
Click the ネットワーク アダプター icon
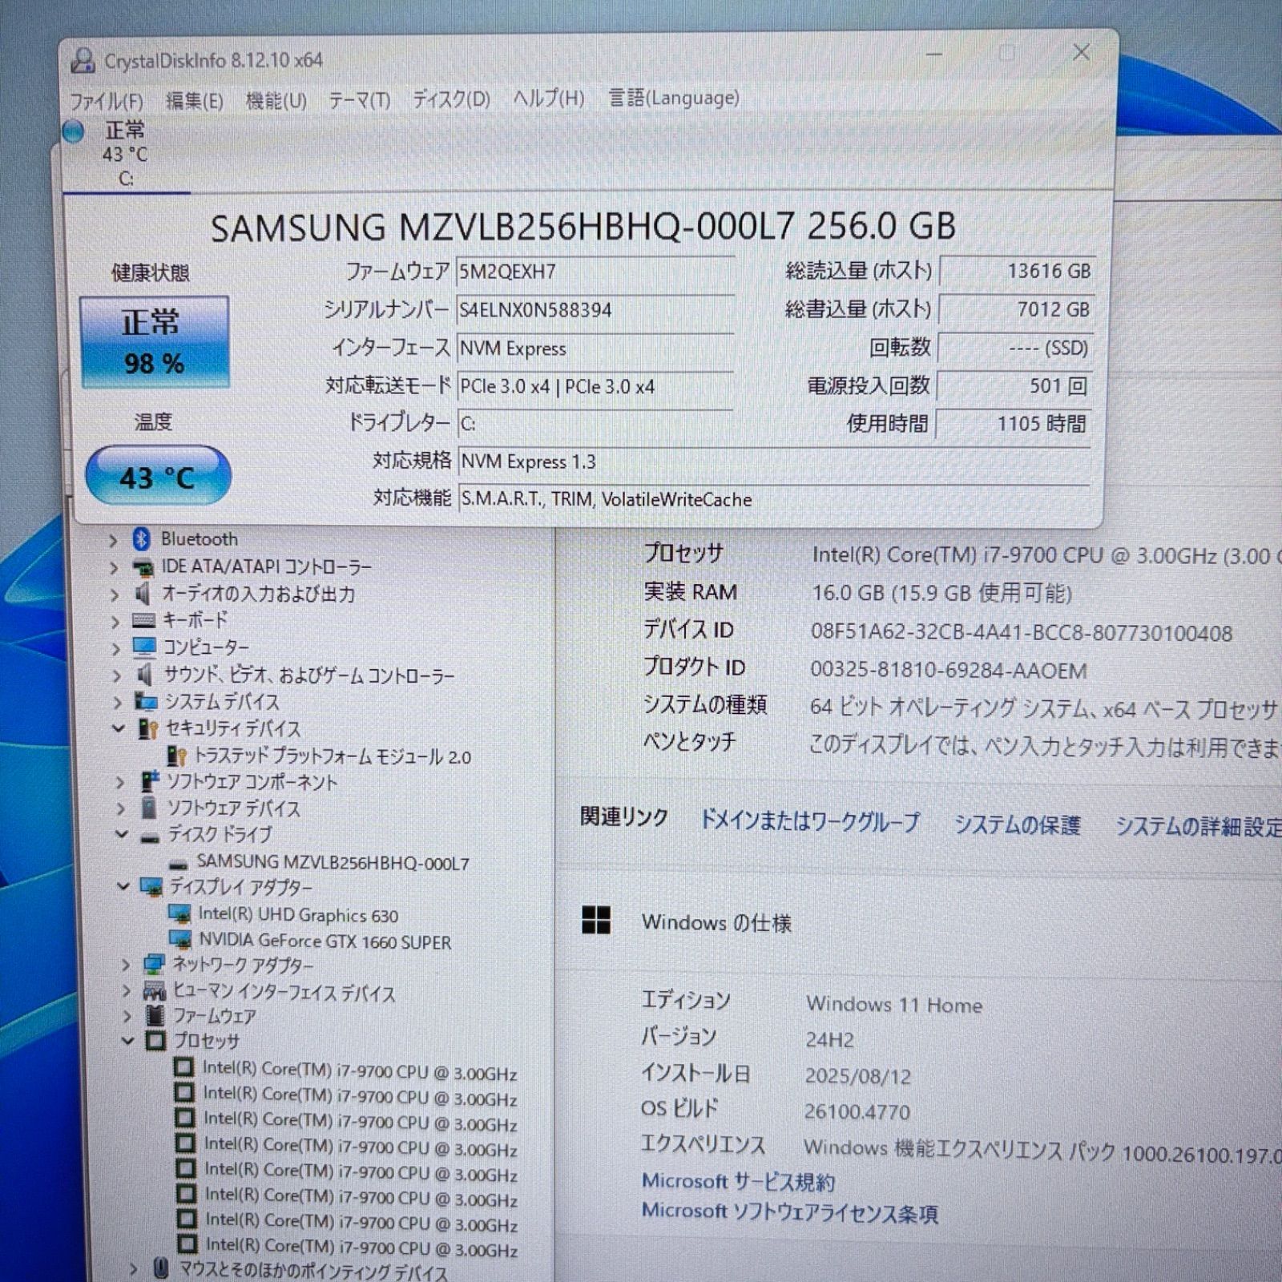[154, 965]
